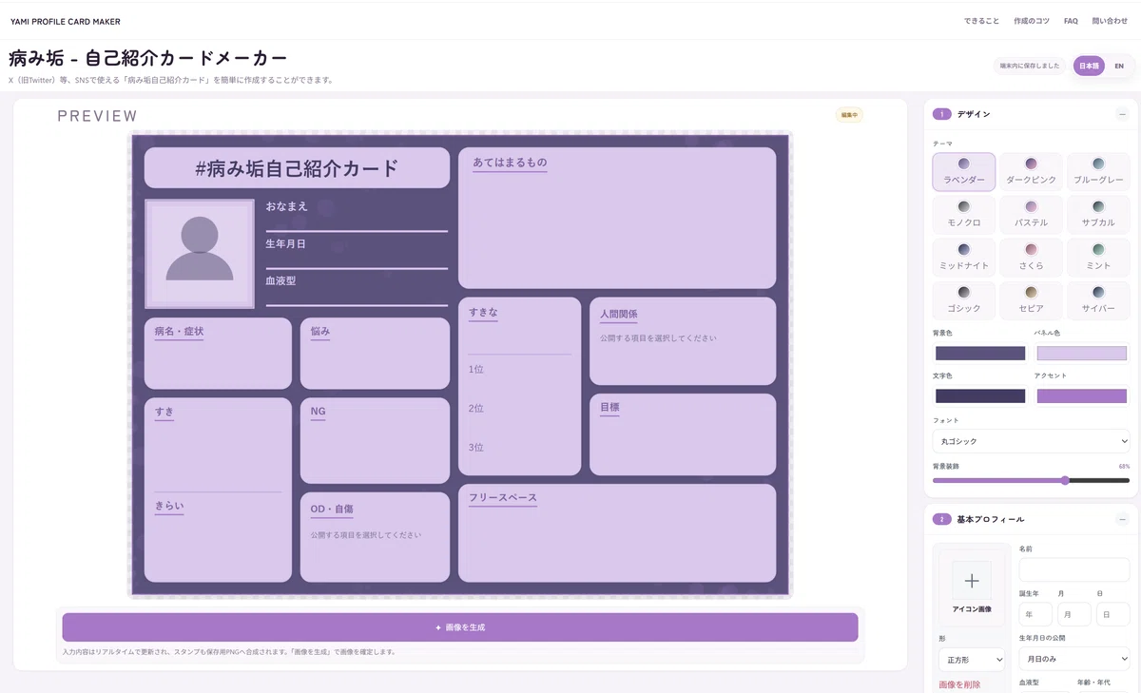Click the 病名・症状 panel heading
The width and height of the screenshot is (1141, 693).
coord(179,332)
